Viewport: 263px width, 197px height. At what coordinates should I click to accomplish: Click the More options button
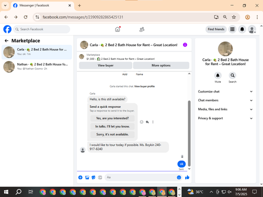161,65
